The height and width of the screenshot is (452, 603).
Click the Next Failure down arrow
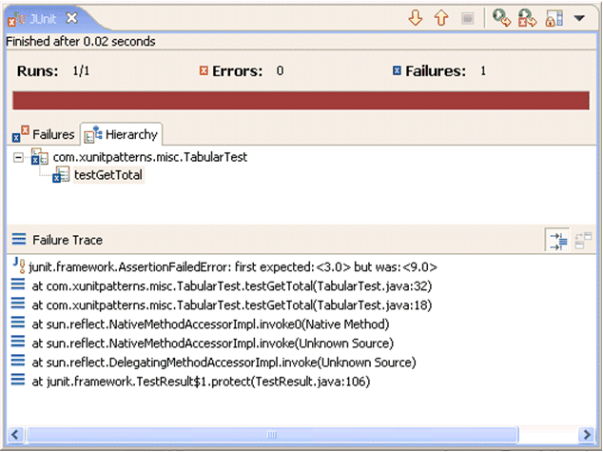(415, 17)
